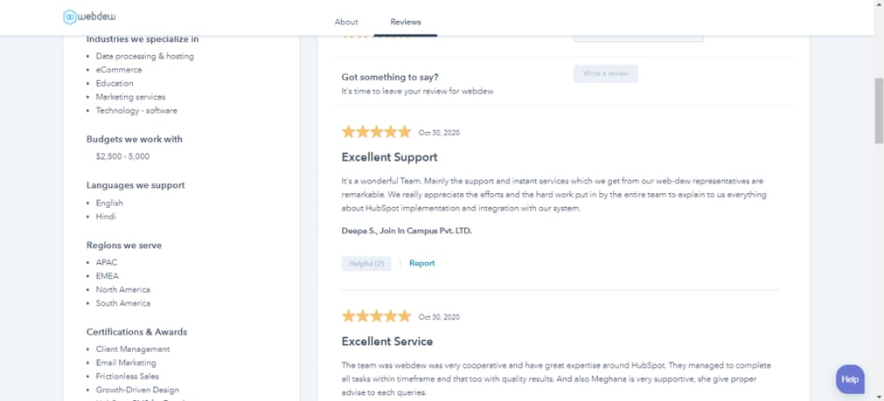Click reviewer name Deepa S., Join In Campus
The width and height of the screenshot is (884, 401).
point(406,231)
